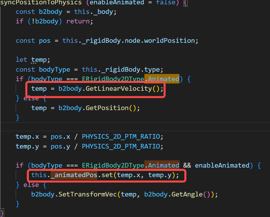
Task: Click 'worldPosition' property
Action: point(170,41)
